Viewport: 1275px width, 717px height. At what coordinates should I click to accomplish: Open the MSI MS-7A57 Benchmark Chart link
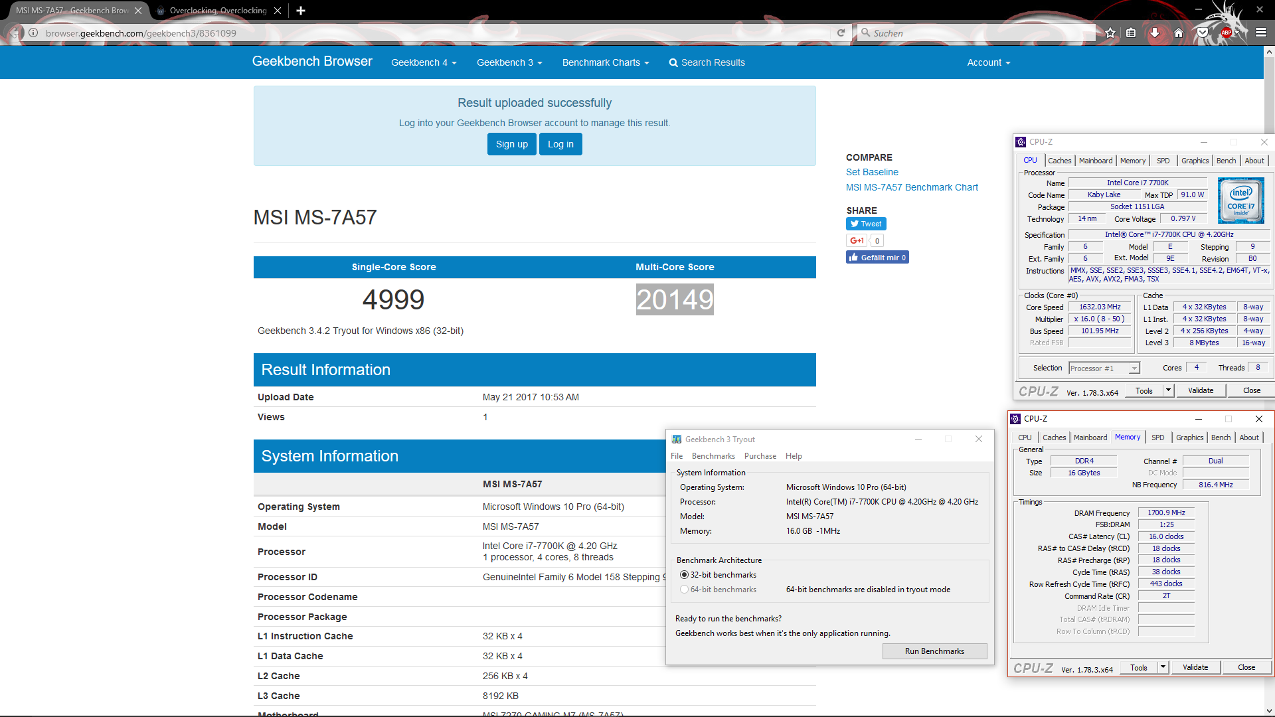point(912,187)
